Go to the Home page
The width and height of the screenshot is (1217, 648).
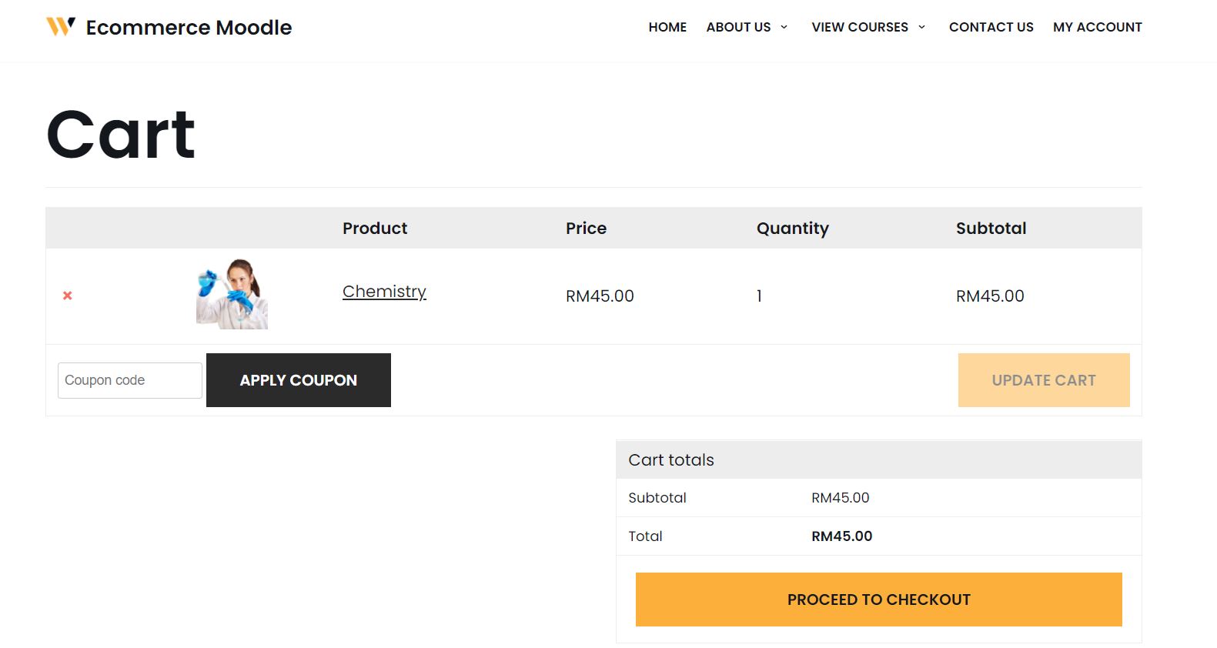667,27
